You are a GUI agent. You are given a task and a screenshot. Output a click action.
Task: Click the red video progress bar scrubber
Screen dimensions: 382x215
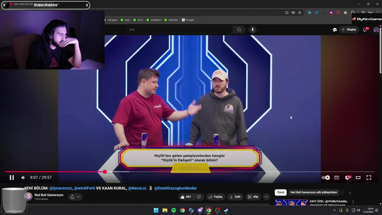click(105, 172)
